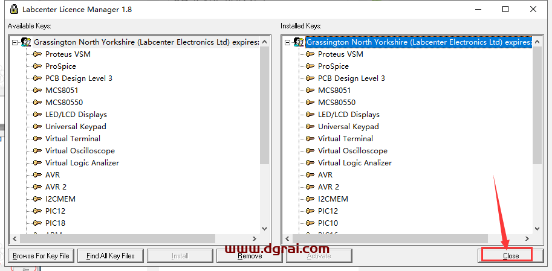The height and width of the screenshot is (271, 552).
Task: Click key icon beside Virtual Oscilloscope in Available Keys
Action: [x=37, y=150]
